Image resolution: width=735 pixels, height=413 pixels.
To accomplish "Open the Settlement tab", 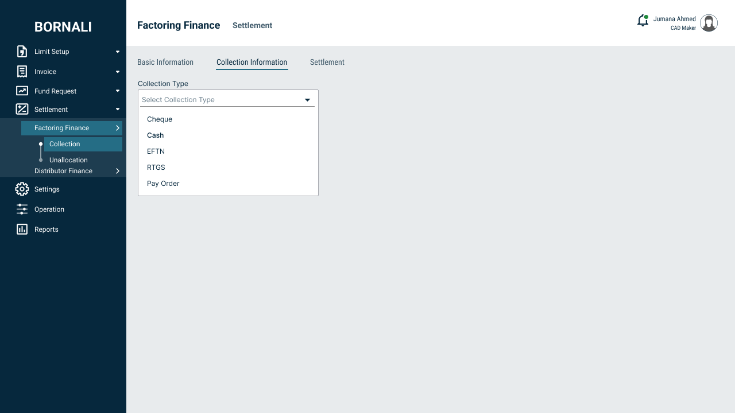I will tap(327, 62).
